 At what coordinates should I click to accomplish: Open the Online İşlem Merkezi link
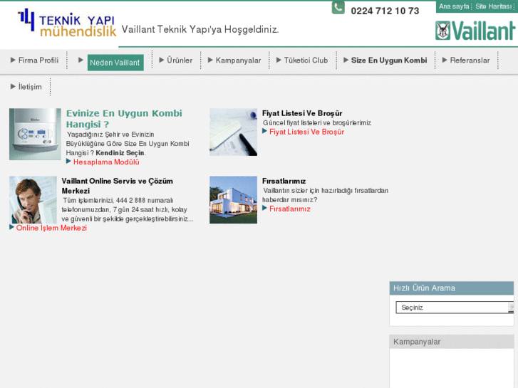pos(51,228)
